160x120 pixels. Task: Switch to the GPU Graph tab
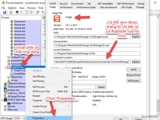pos(126,7)
